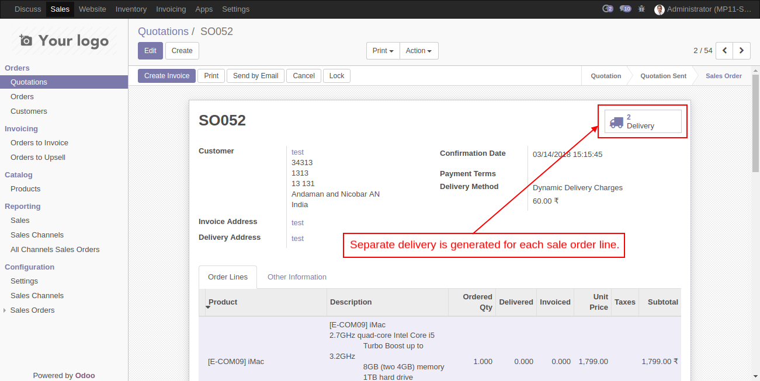
Task: Open the Print dropdown in the control panel
Action: pos(383,51)
